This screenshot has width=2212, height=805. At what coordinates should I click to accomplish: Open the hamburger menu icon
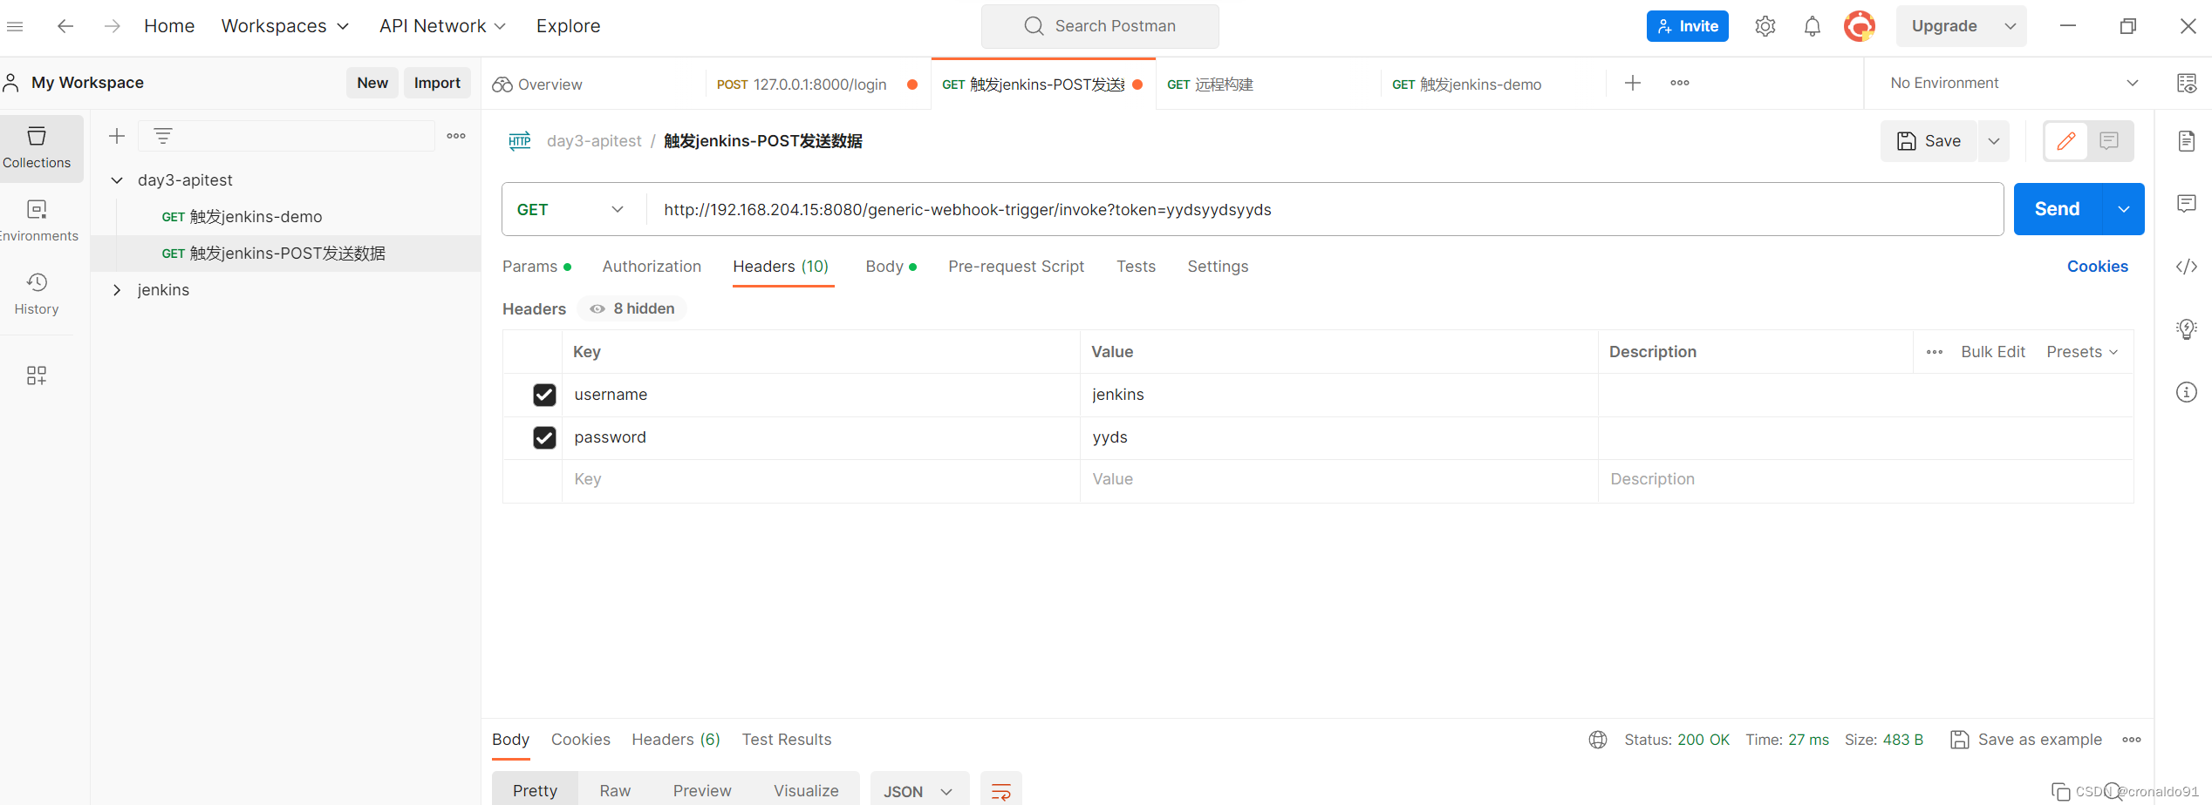(x=15, y=26)
